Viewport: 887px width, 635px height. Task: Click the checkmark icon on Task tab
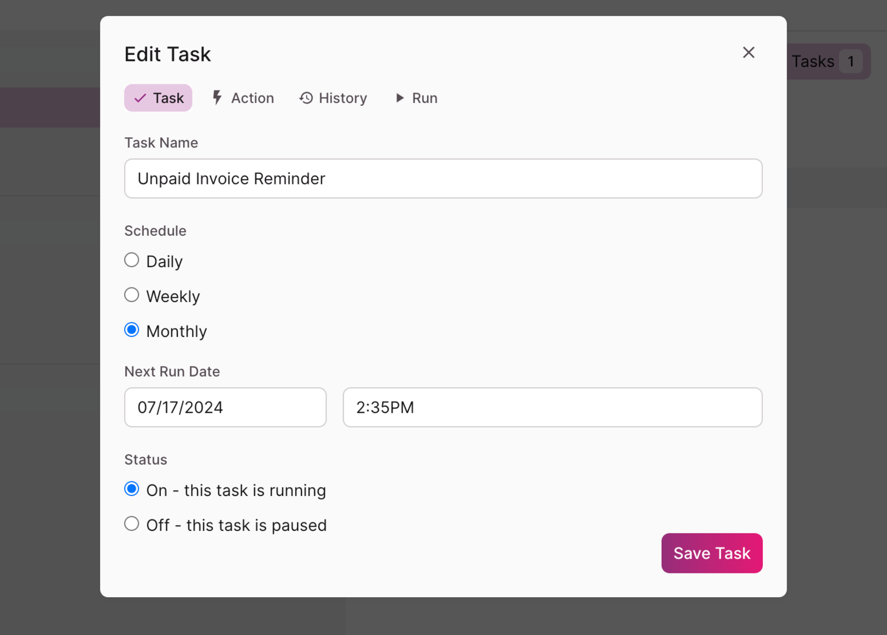tap(140, 98)
